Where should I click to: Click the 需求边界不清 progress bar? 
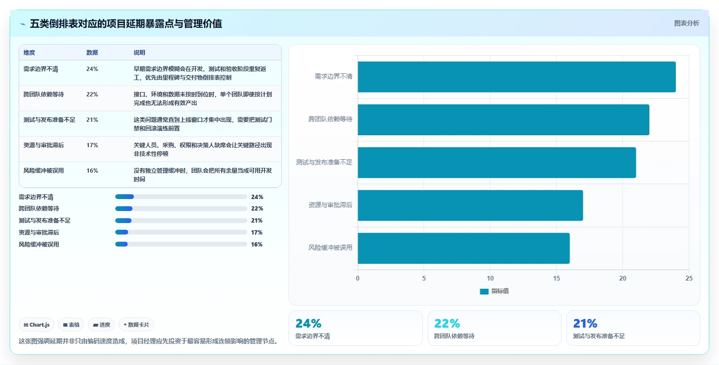coord(181,197)
